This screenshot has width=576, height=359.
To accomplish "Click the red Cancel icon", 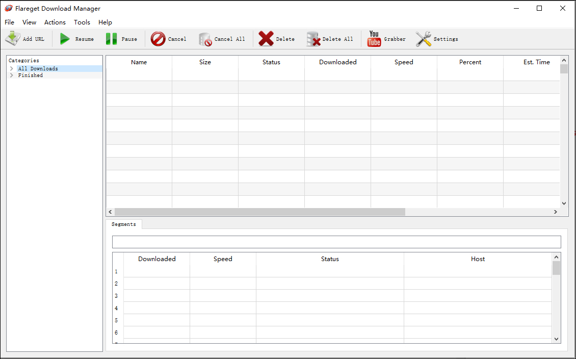I will coord(158,39).
